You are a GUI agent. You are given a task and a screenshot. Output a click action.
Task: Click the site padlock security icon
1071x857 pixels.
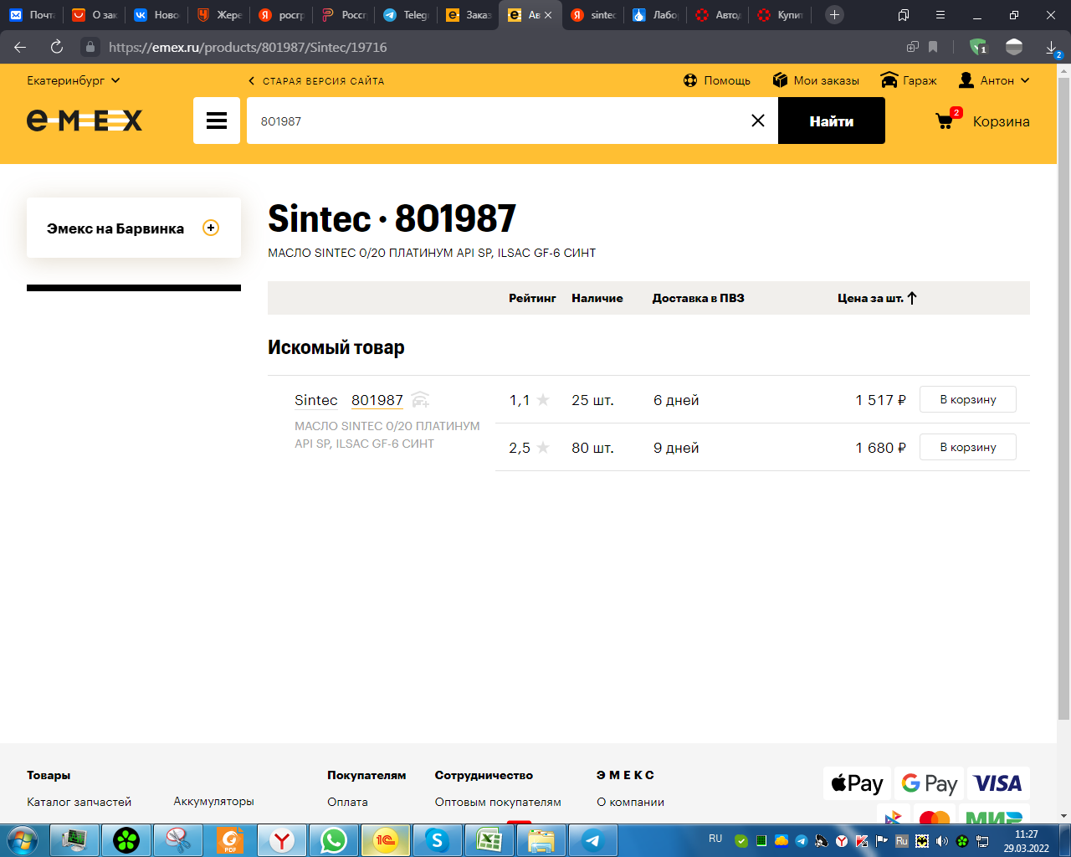click(90, 47)
